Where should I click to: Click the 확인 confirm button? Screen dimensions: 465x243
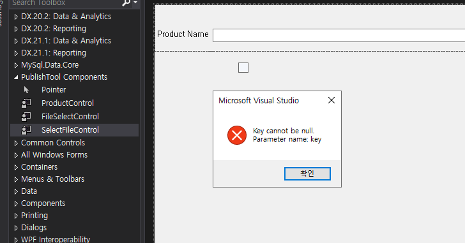tap(307, 173)
